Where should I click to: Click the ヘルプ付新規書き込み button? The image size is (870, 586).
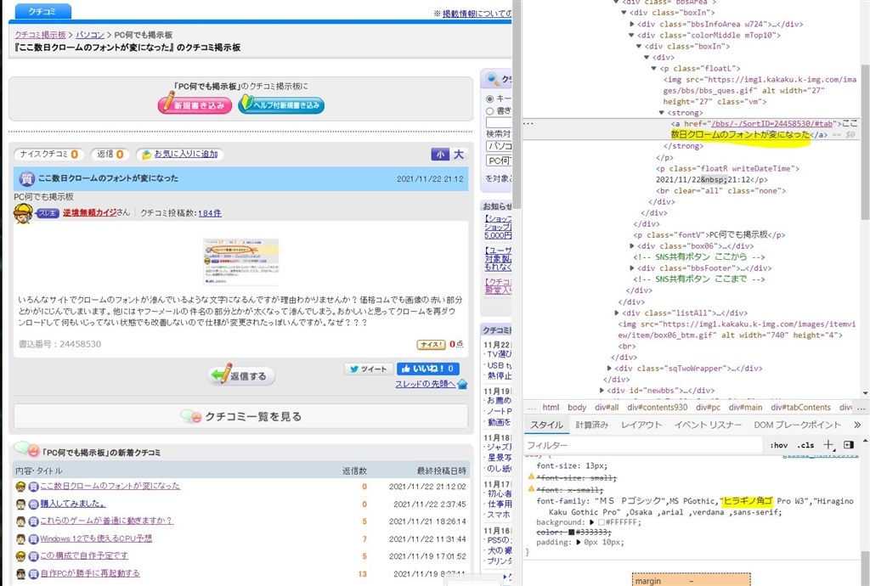[280, 104]
